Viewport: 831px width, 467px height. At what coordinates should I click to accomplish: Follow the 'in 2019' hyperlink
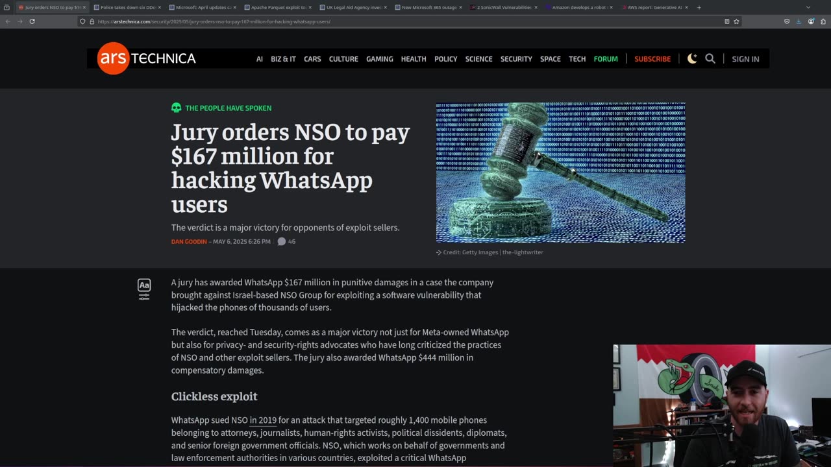coord(263,420)
